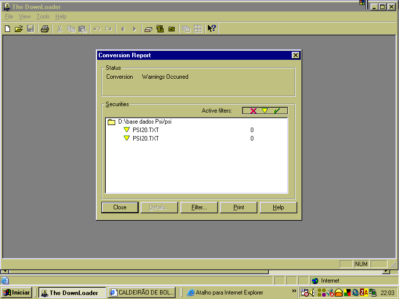Maximize The DownLoader window
Viewport: 399px width, 299px height.
pyautogui.click(x=382, y=7)
